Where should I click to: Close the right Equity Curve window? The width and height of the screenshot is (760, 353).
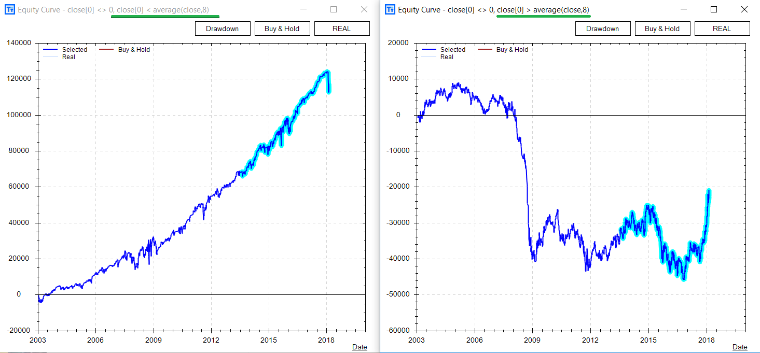744,10
